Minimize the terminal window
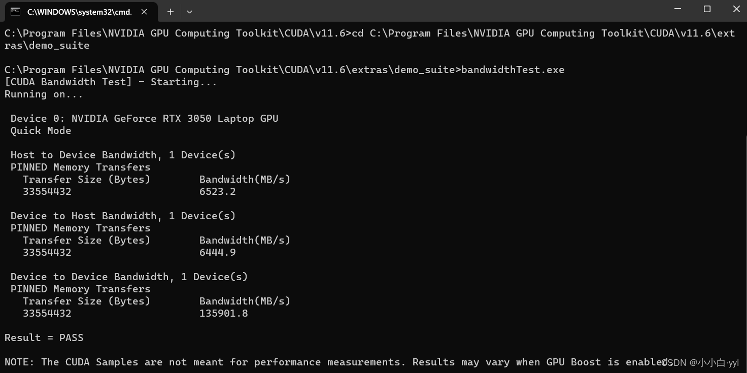Screen dimensions: 747x373 [x=678, y=9]
